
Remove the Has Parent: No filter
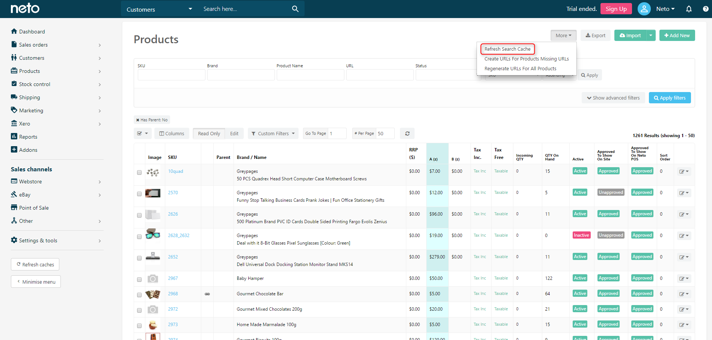[x=138, y=120]
